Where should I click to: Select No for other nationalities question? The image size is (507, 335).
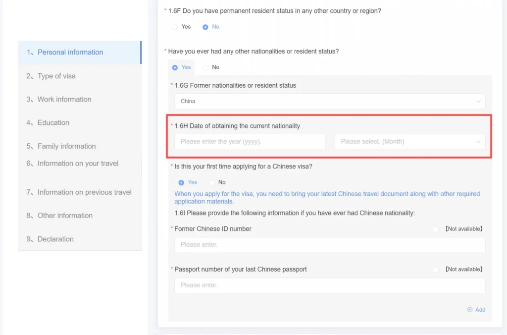coord(205,67)
